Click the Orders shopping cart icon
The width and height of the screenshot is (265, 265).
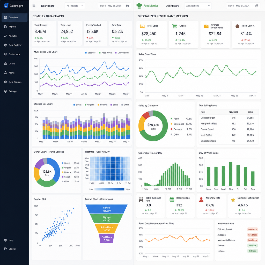pos(175,26)
